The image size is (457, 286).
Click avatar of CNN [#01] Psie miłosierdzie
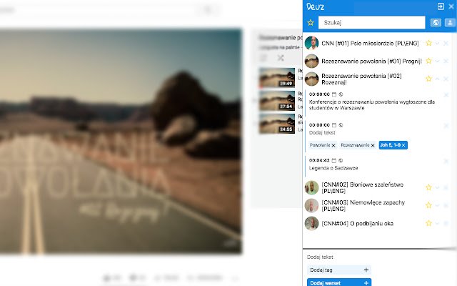[311, 43]
